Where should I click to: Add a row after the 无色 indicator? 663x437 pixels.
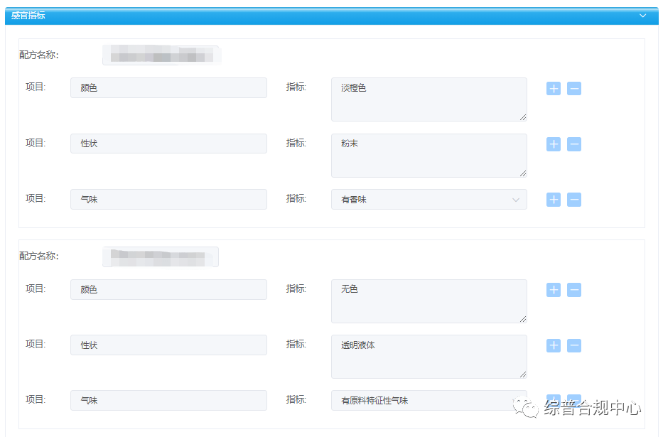point(554,290)
